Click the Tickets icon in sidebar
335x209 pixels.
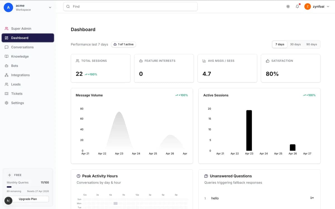point(7,94)
